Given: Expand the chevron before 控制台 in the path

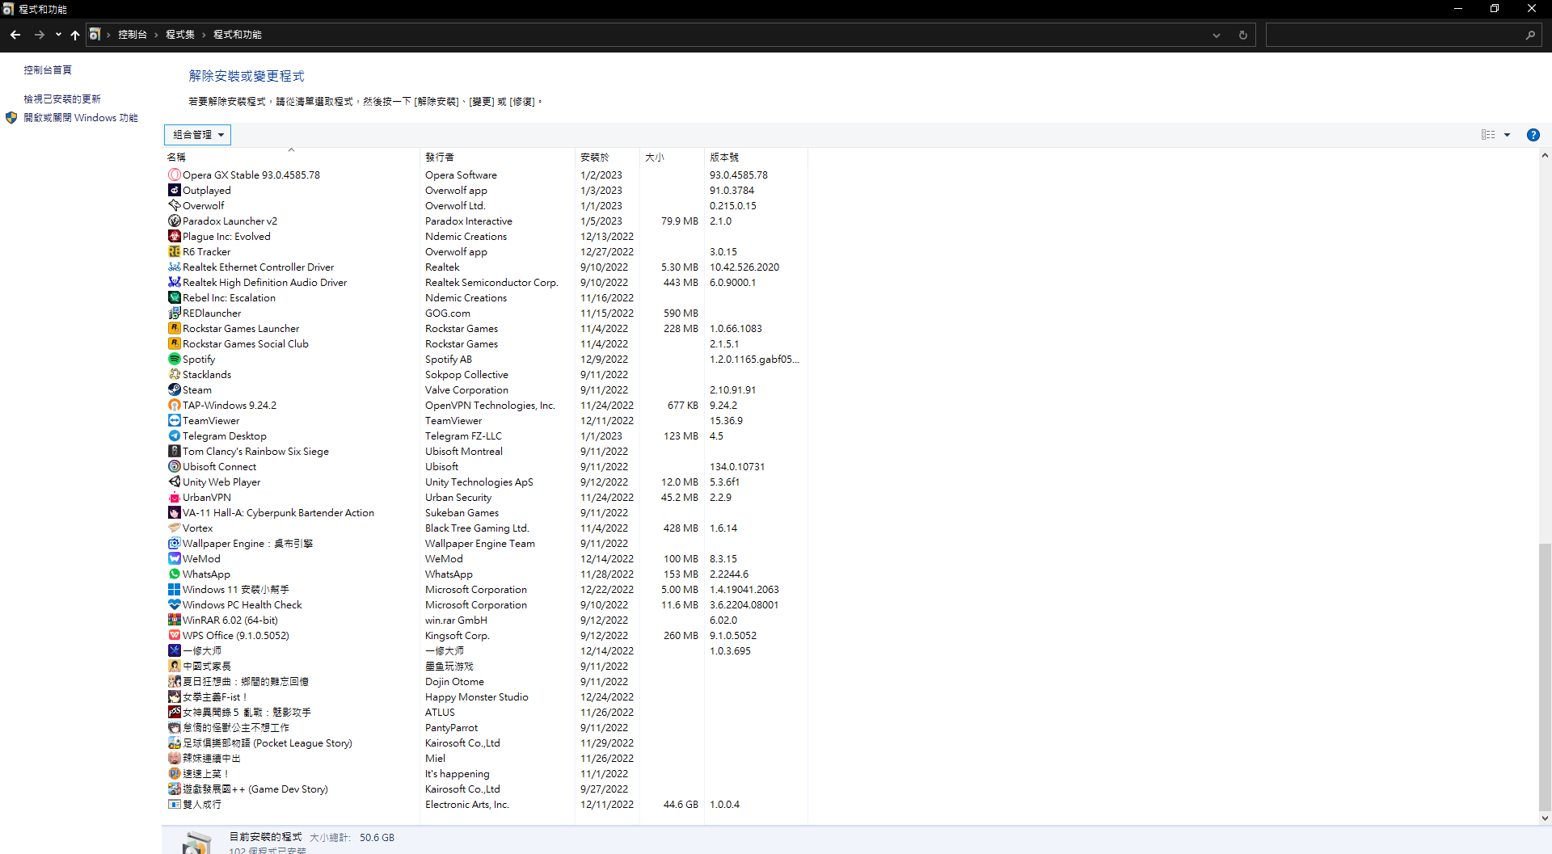Looking at the screenshot, I should click(x=108, y=35).
